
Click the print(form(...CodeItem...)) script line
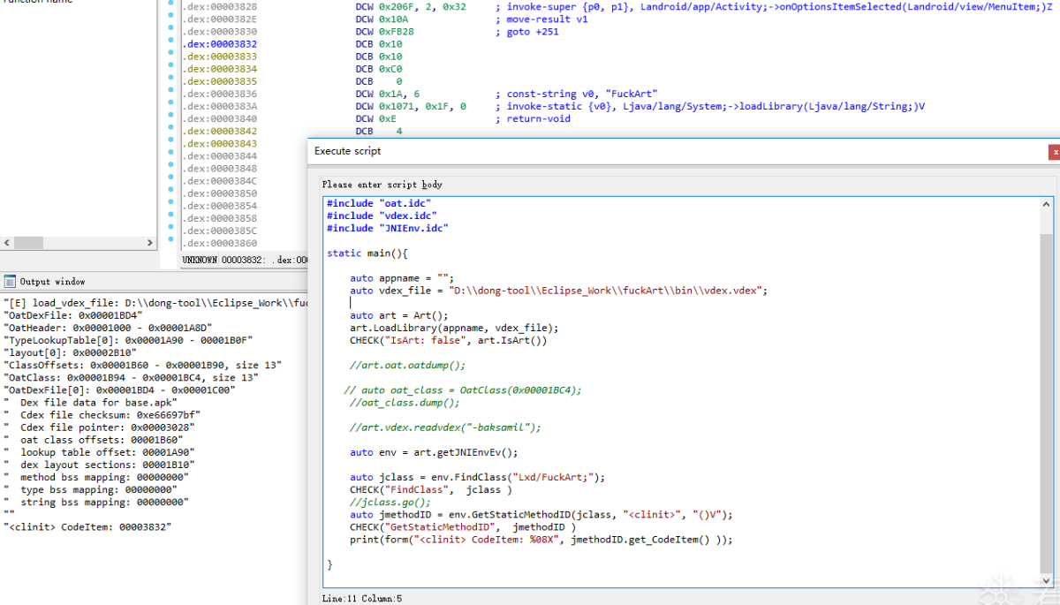(x=541, y=539)
